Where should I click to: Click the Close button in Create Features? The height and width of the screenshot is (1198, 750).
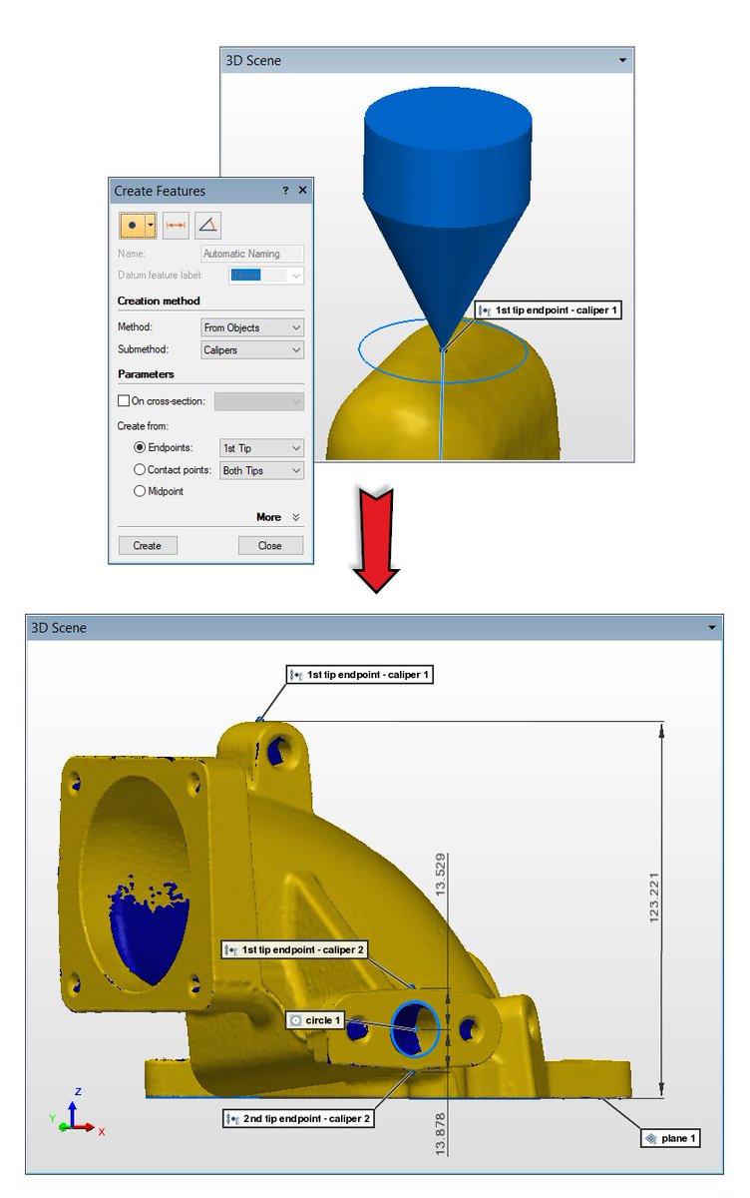click(269, 545)
